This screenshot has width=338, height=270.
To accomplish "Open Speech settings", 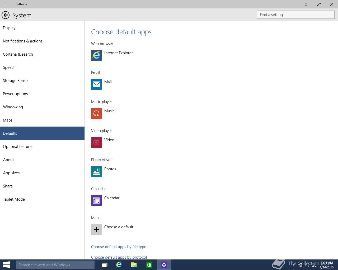I will [x=42, y=67].
